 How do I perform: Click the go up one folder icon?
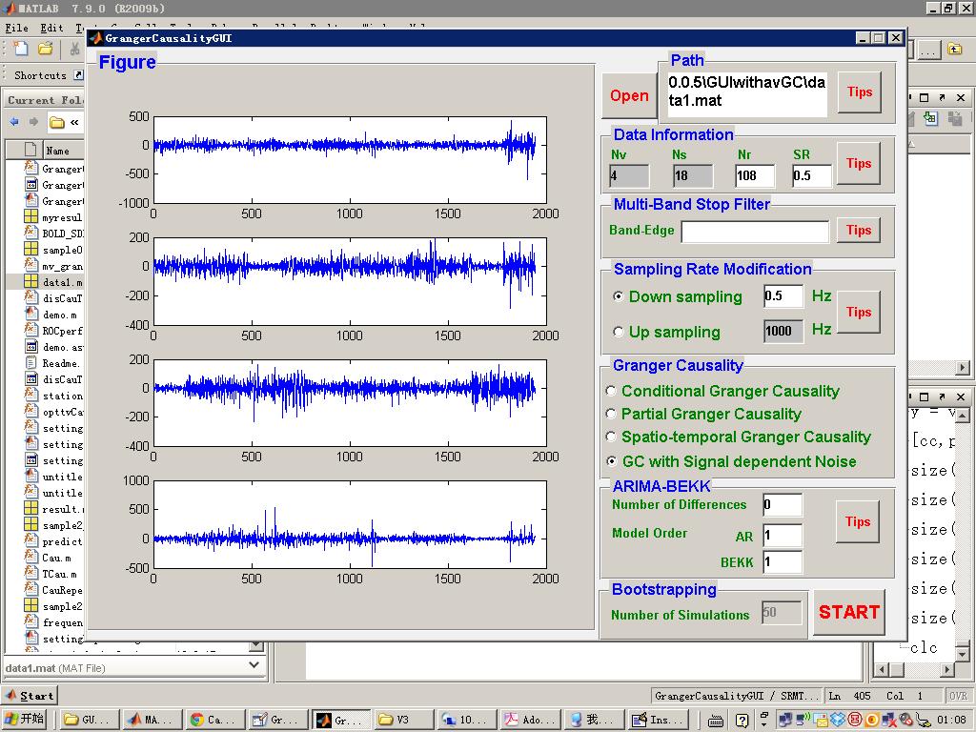coord(954,50)
